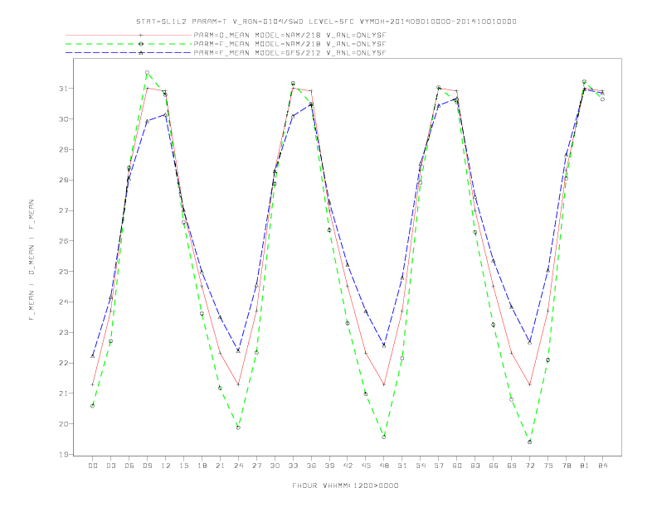Click the triangle marker on the blue legend line
This screenshot has height=507, width=657.
point(141,53)
